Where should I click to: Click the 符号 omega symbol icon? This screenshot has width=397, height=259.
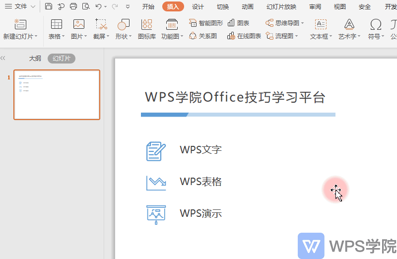(x=376, y=24)
